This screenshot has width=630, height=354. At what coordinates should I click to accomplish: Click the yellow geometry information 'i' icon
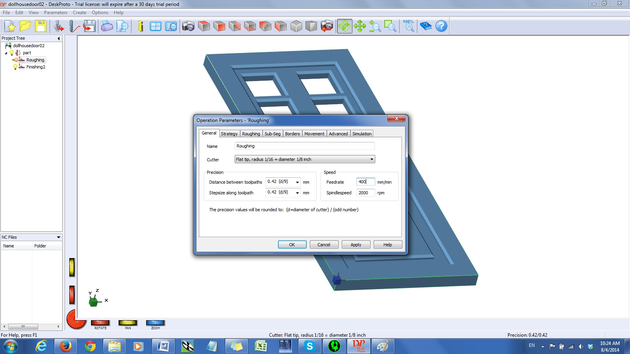(x=141, y=26)
